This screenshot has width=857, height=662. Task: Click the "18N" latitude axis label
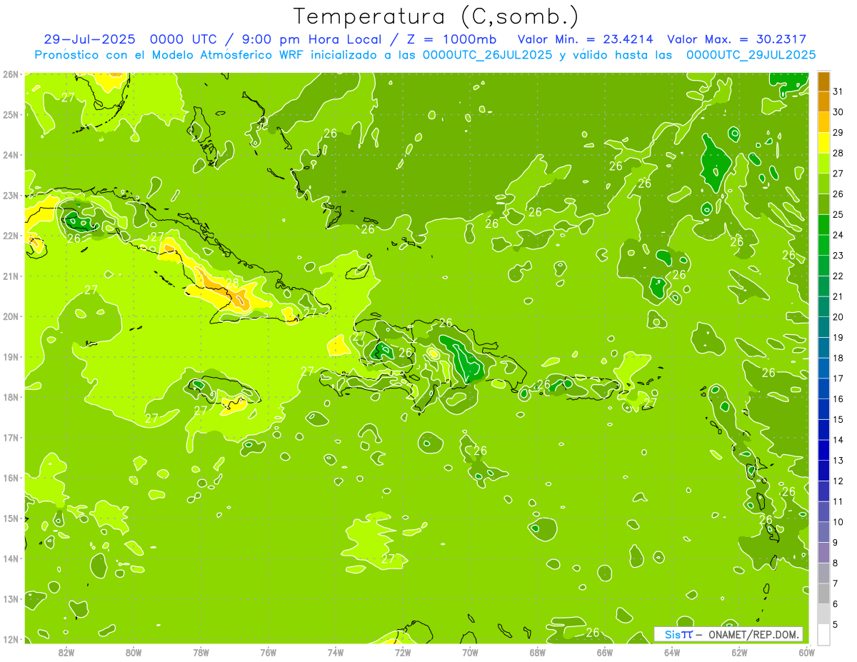coord(11,397)
